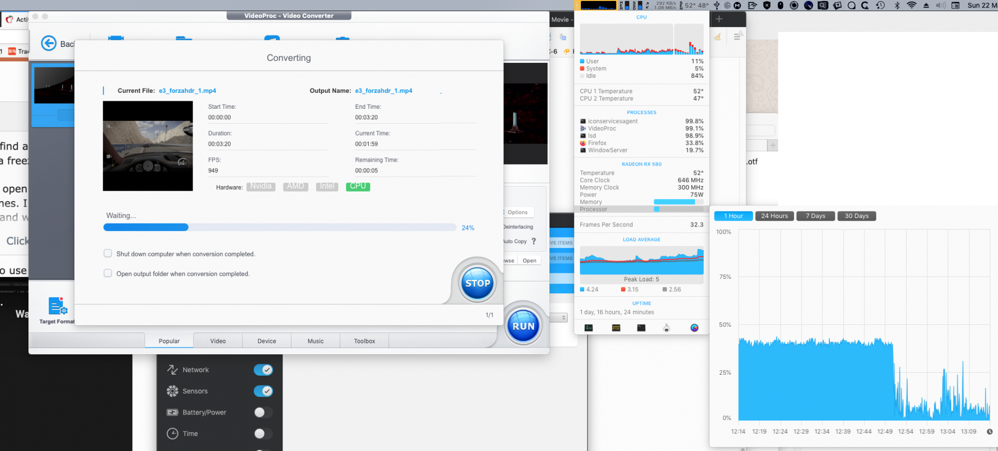Open System Information icon in iStat footer
Viewport: 998px width, 451px height.
[x=667, y=328]
